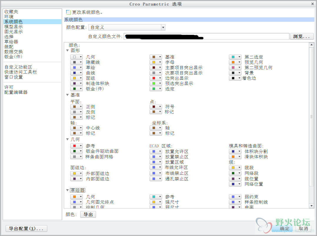The width and height of the screenshot is (317, 236).
Task: Collapse the 图形 section
Action: click(x=68, y=51)
